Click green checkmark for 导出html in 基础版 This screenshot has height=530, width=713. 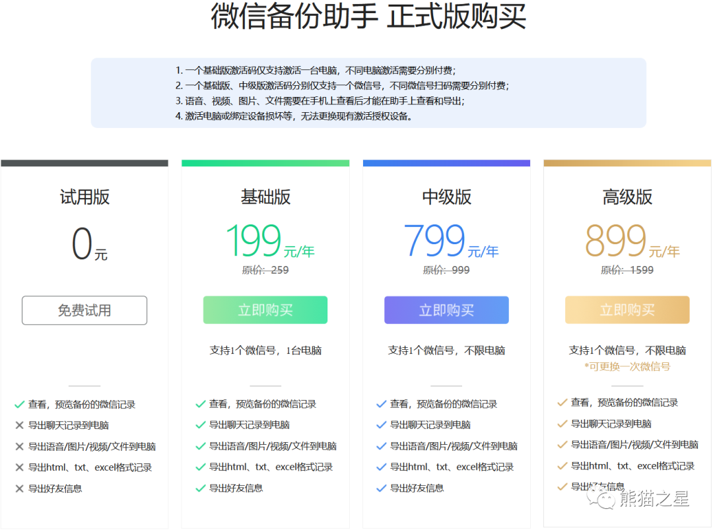point(200,467)
